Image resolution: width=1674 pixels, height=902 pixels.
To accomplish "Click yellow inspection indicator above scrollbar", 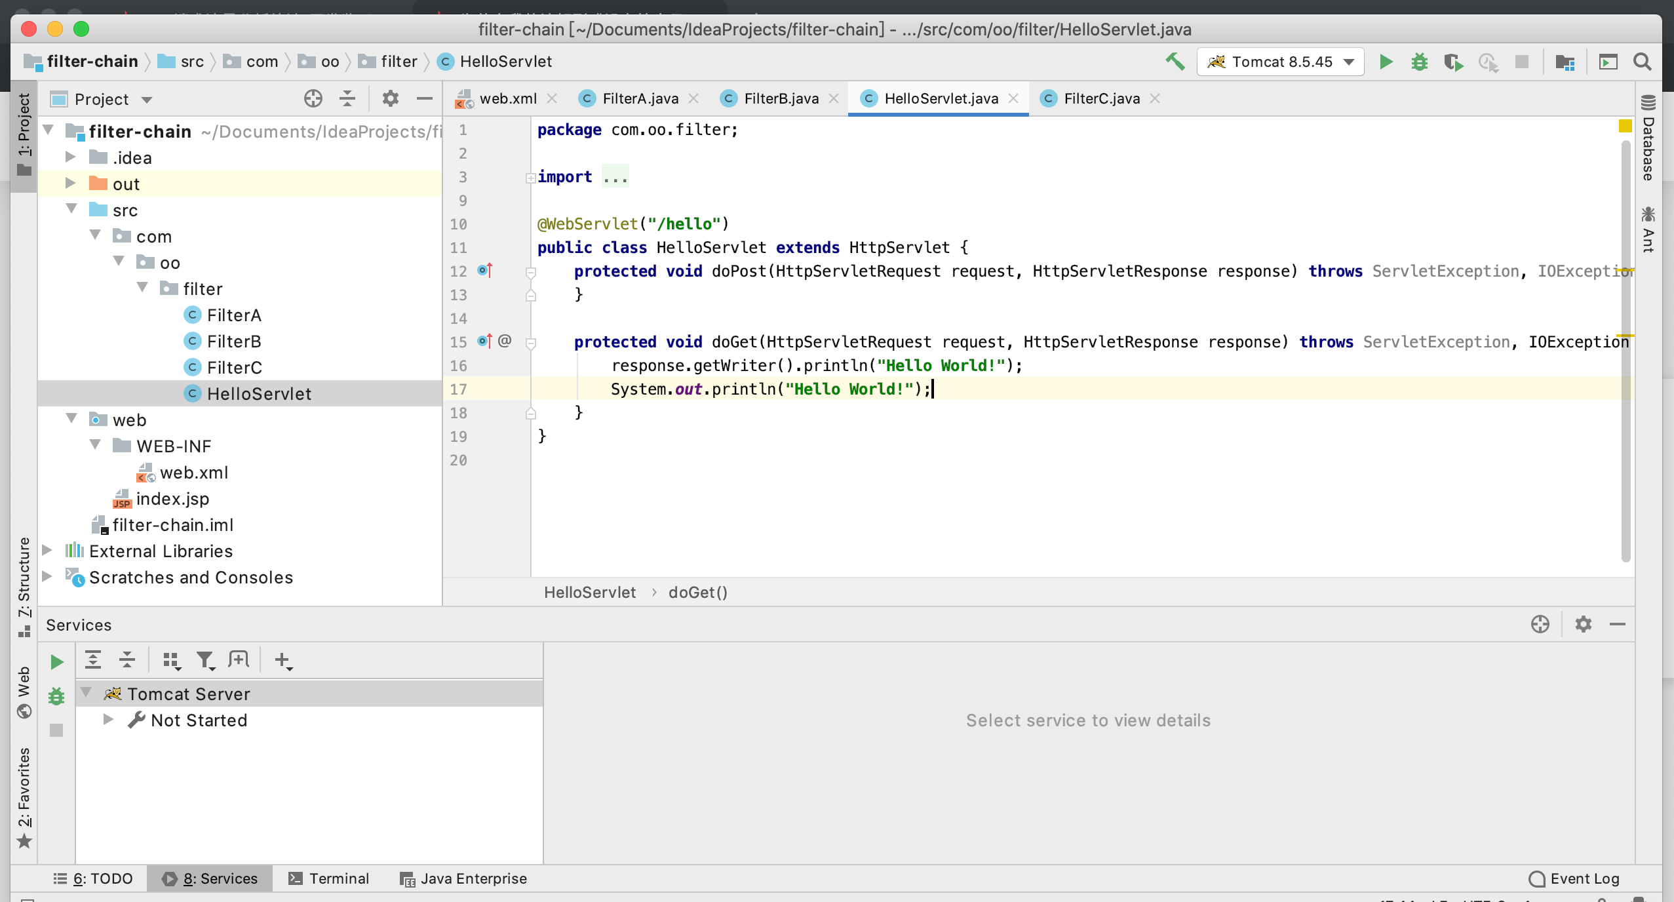I will (1625, 126).
